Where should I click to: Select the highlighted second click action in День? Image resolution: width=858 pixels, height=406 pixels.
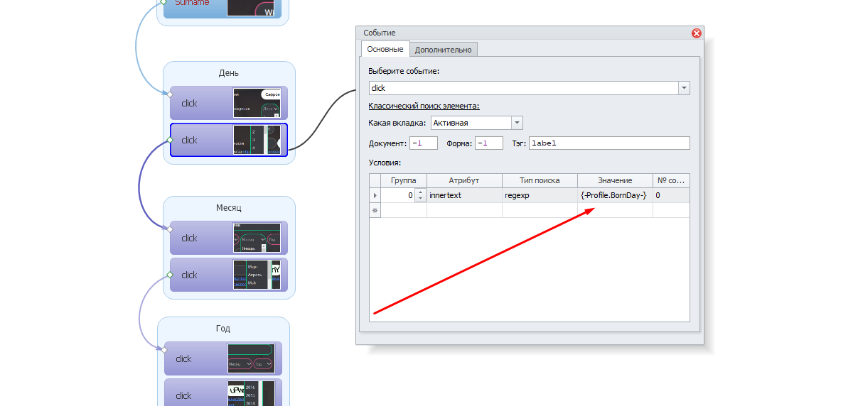(229, 140)
